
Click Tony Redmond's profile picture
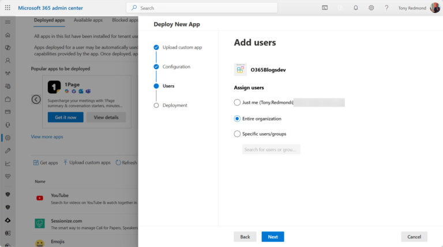tap(435, 8)
